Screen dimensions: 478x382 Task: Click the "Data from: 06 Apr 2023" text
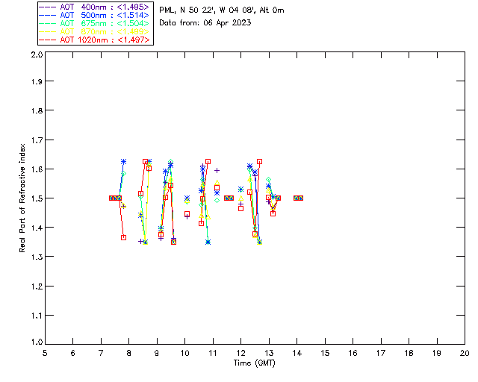pyautogui.click(x=205, y=23)
